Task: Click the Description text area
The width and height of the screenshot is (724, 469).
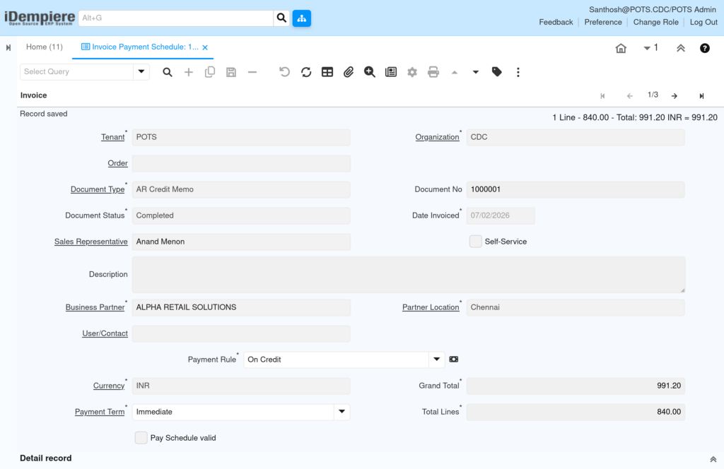Action: [x=408, y=274]
